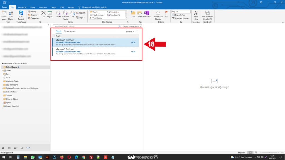
Task: Open the Tarih ile sort dropdown
Action: click(x=130, y=31)
